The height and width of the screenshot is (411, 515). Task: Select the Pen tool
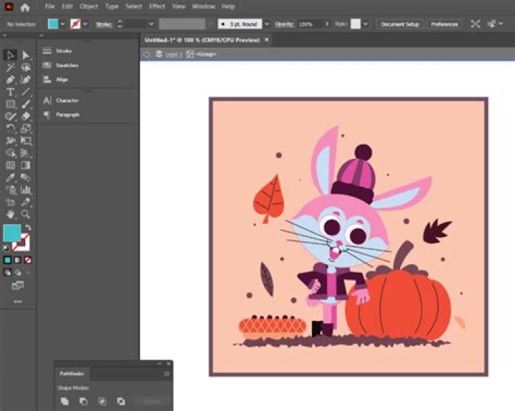10,80
